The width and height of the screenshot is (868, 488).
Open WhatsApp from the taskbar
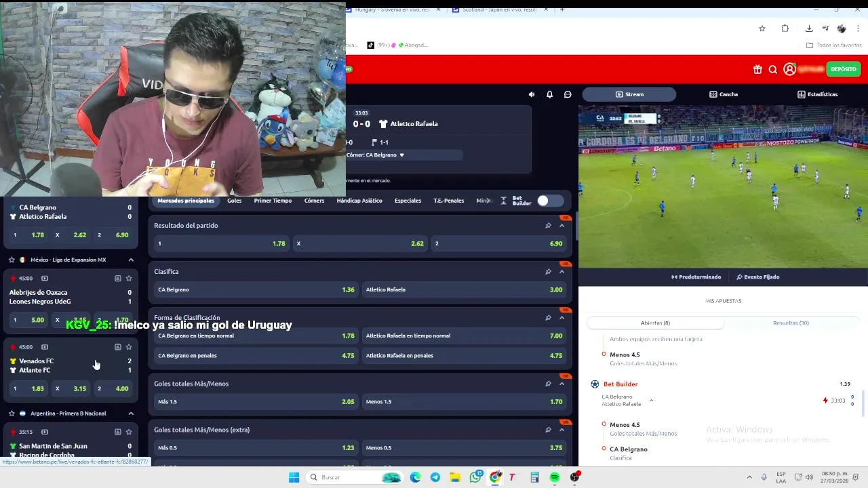(x=475, y=477)
